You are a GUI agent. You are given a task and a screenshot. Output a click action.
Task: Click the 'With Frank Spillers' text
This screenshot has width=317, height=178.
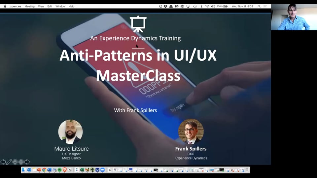click(135, 110)
